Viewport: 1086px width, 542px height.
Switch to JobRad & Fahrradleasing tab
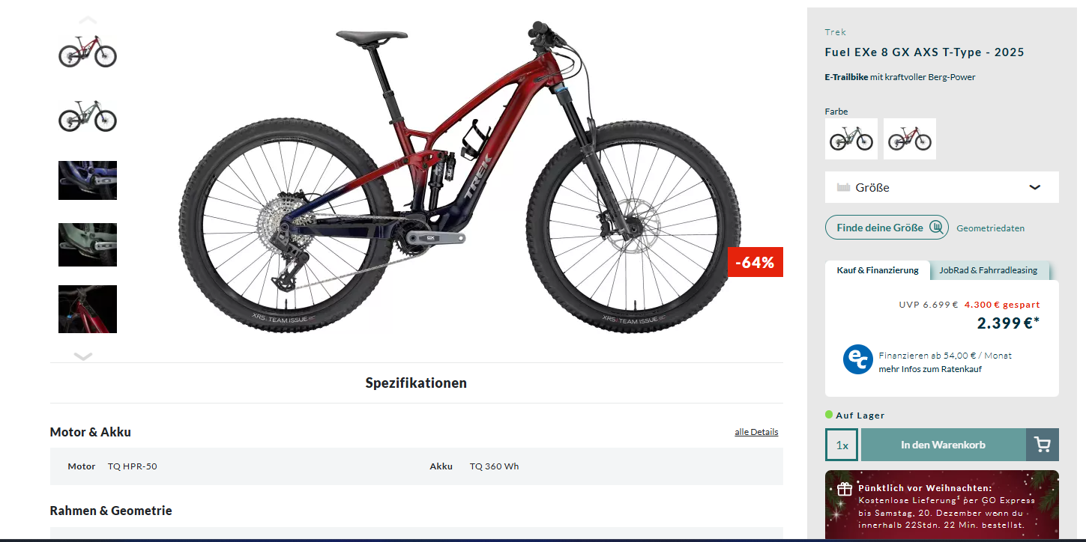tap(988, 270)
